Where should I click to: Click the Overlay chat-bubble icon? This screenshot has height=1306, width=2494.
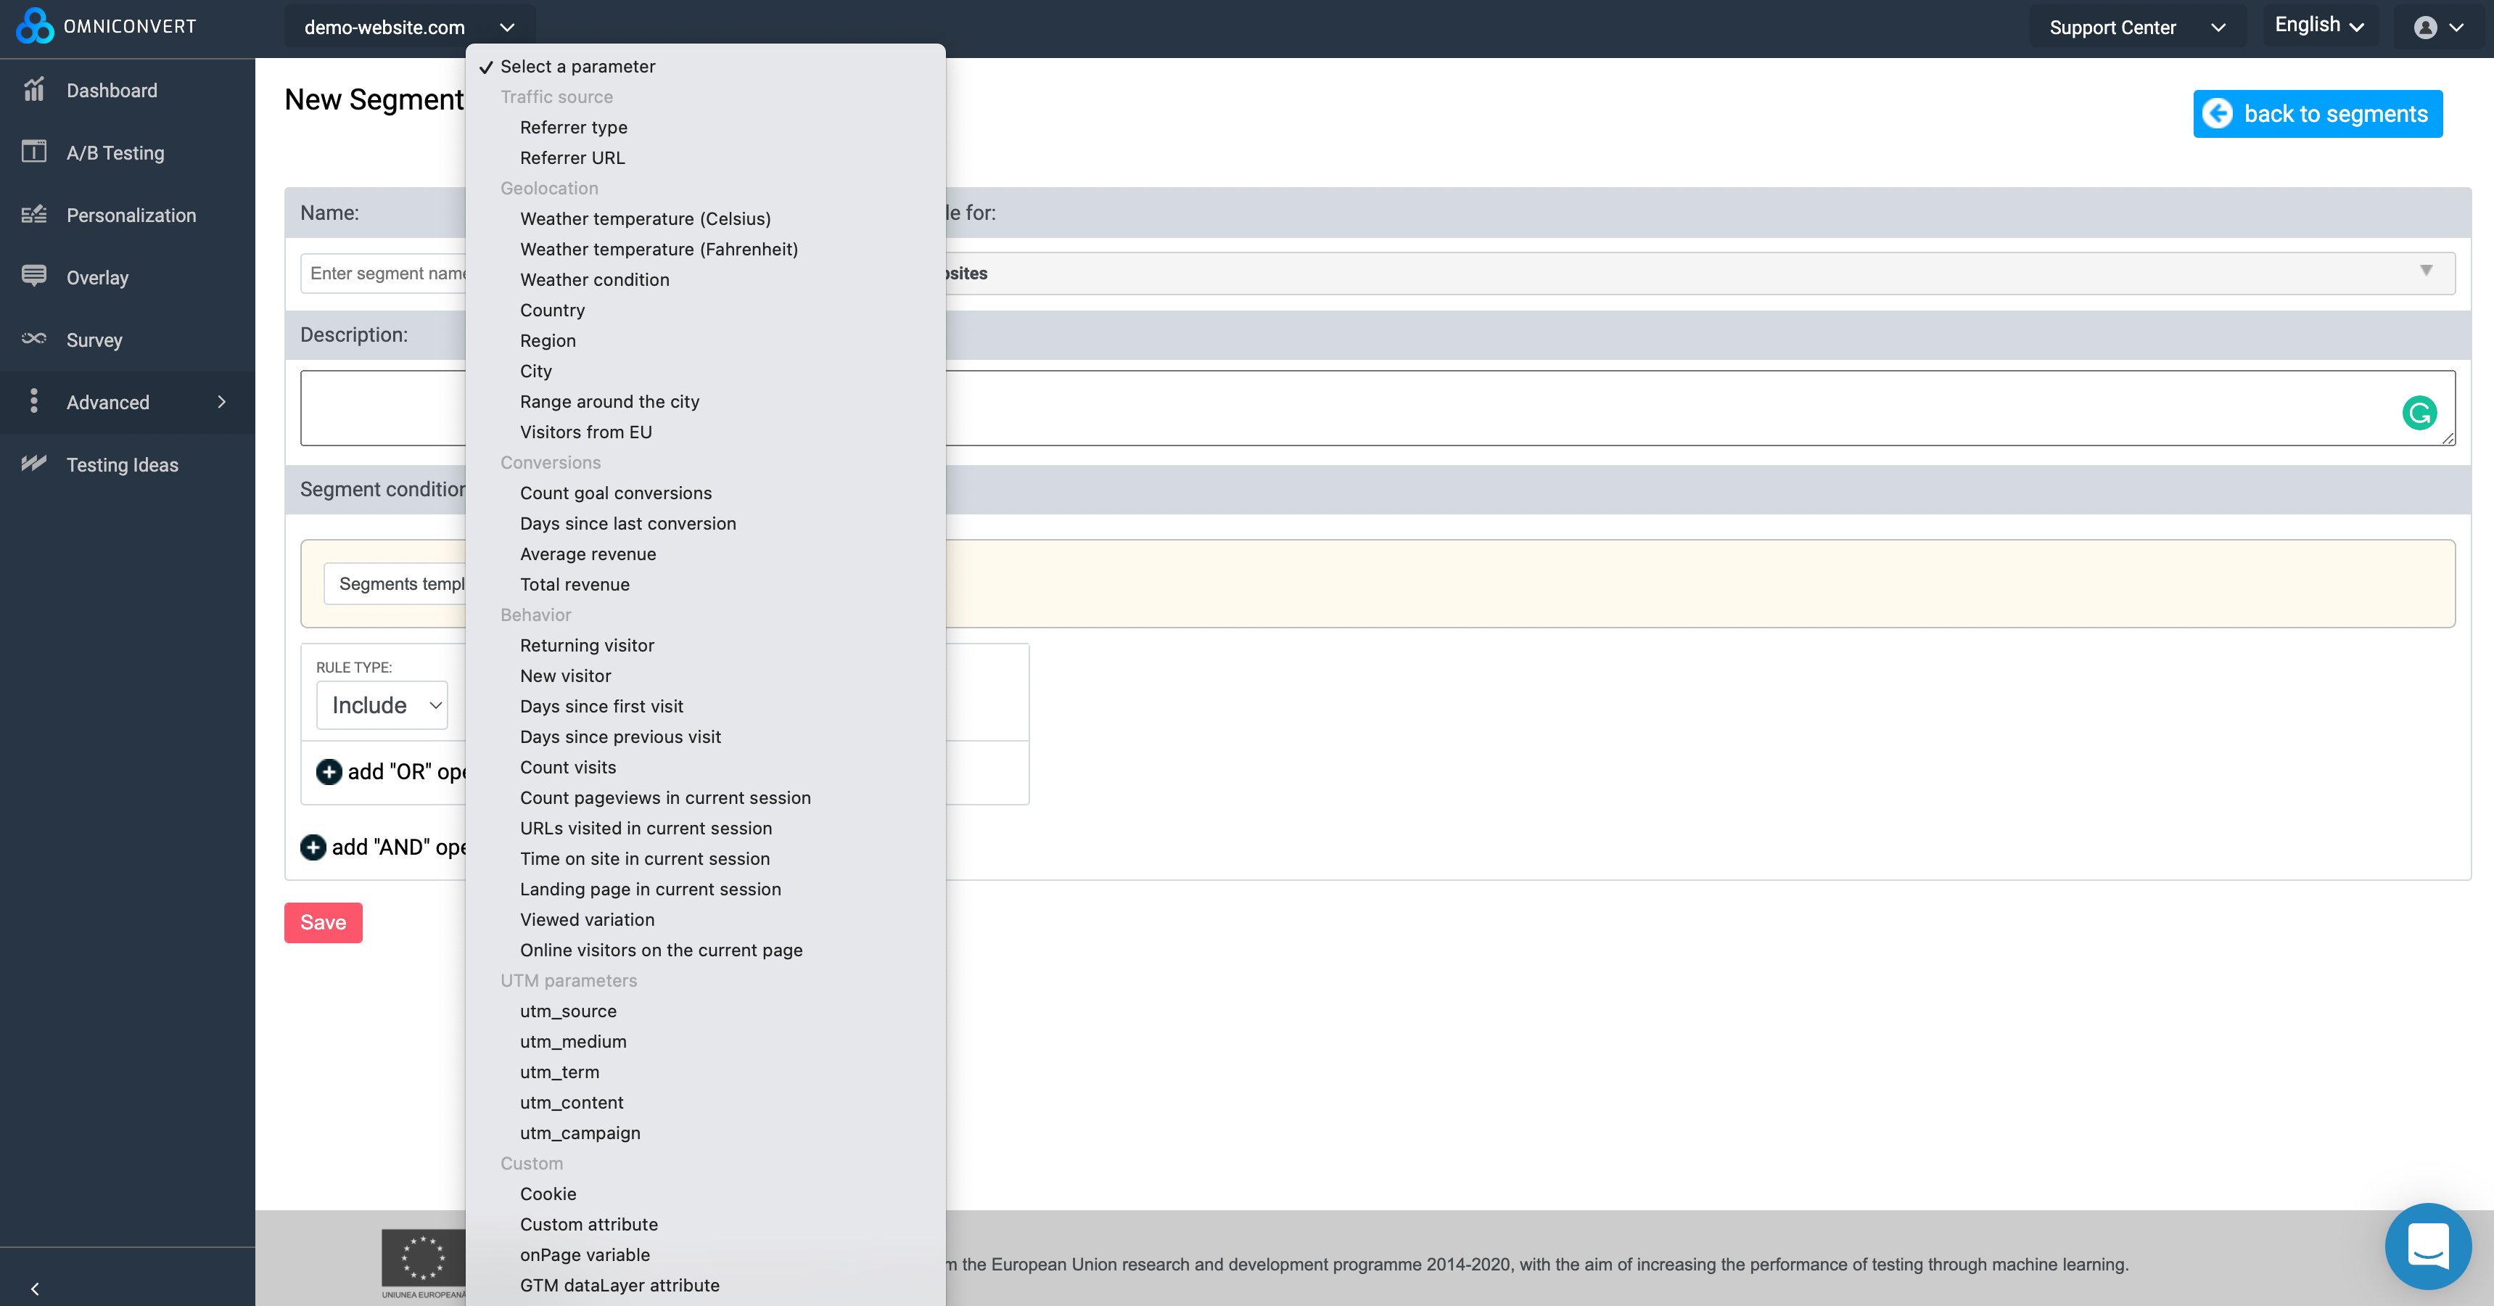[34, 276]
